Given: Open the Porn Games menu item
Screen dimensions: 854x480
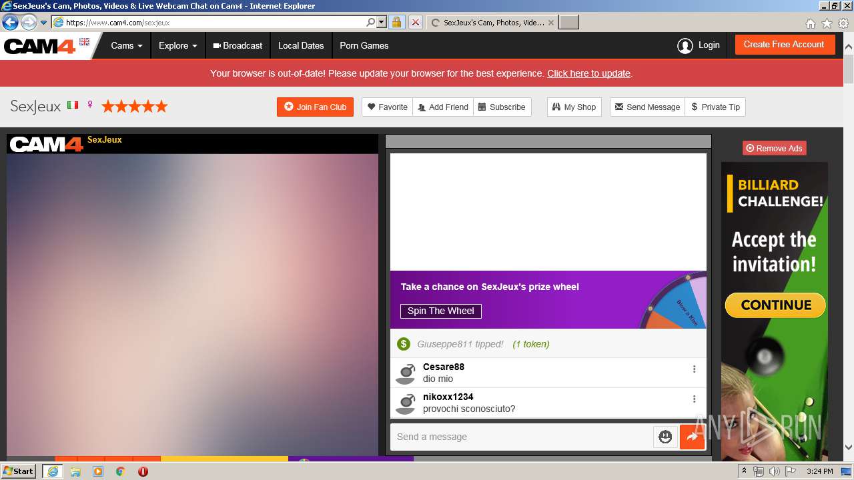Looking at the screenshot, I should point(364,45).
